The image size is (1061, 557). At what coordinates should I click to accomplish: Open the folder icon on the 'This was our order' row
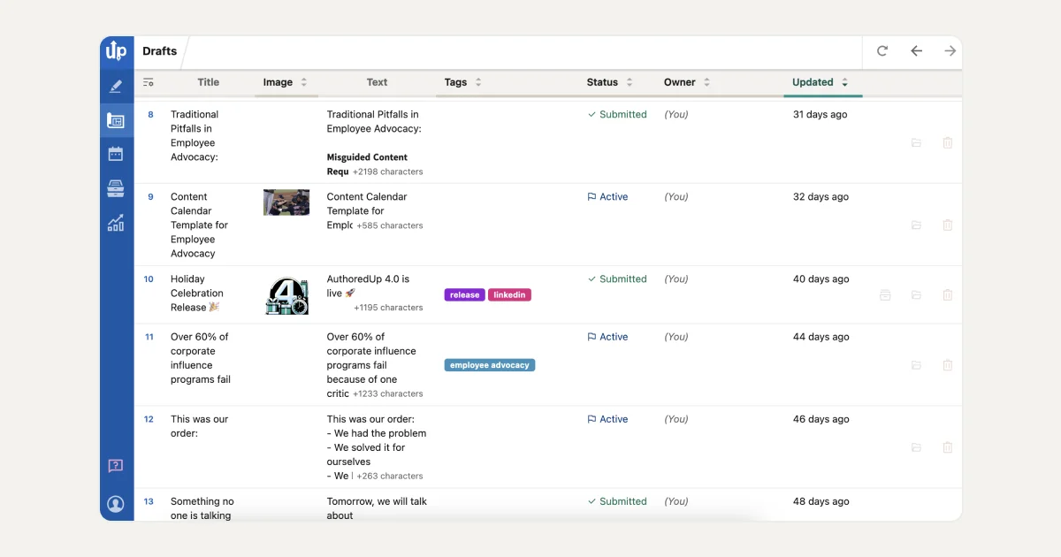[x=916, y=447]
